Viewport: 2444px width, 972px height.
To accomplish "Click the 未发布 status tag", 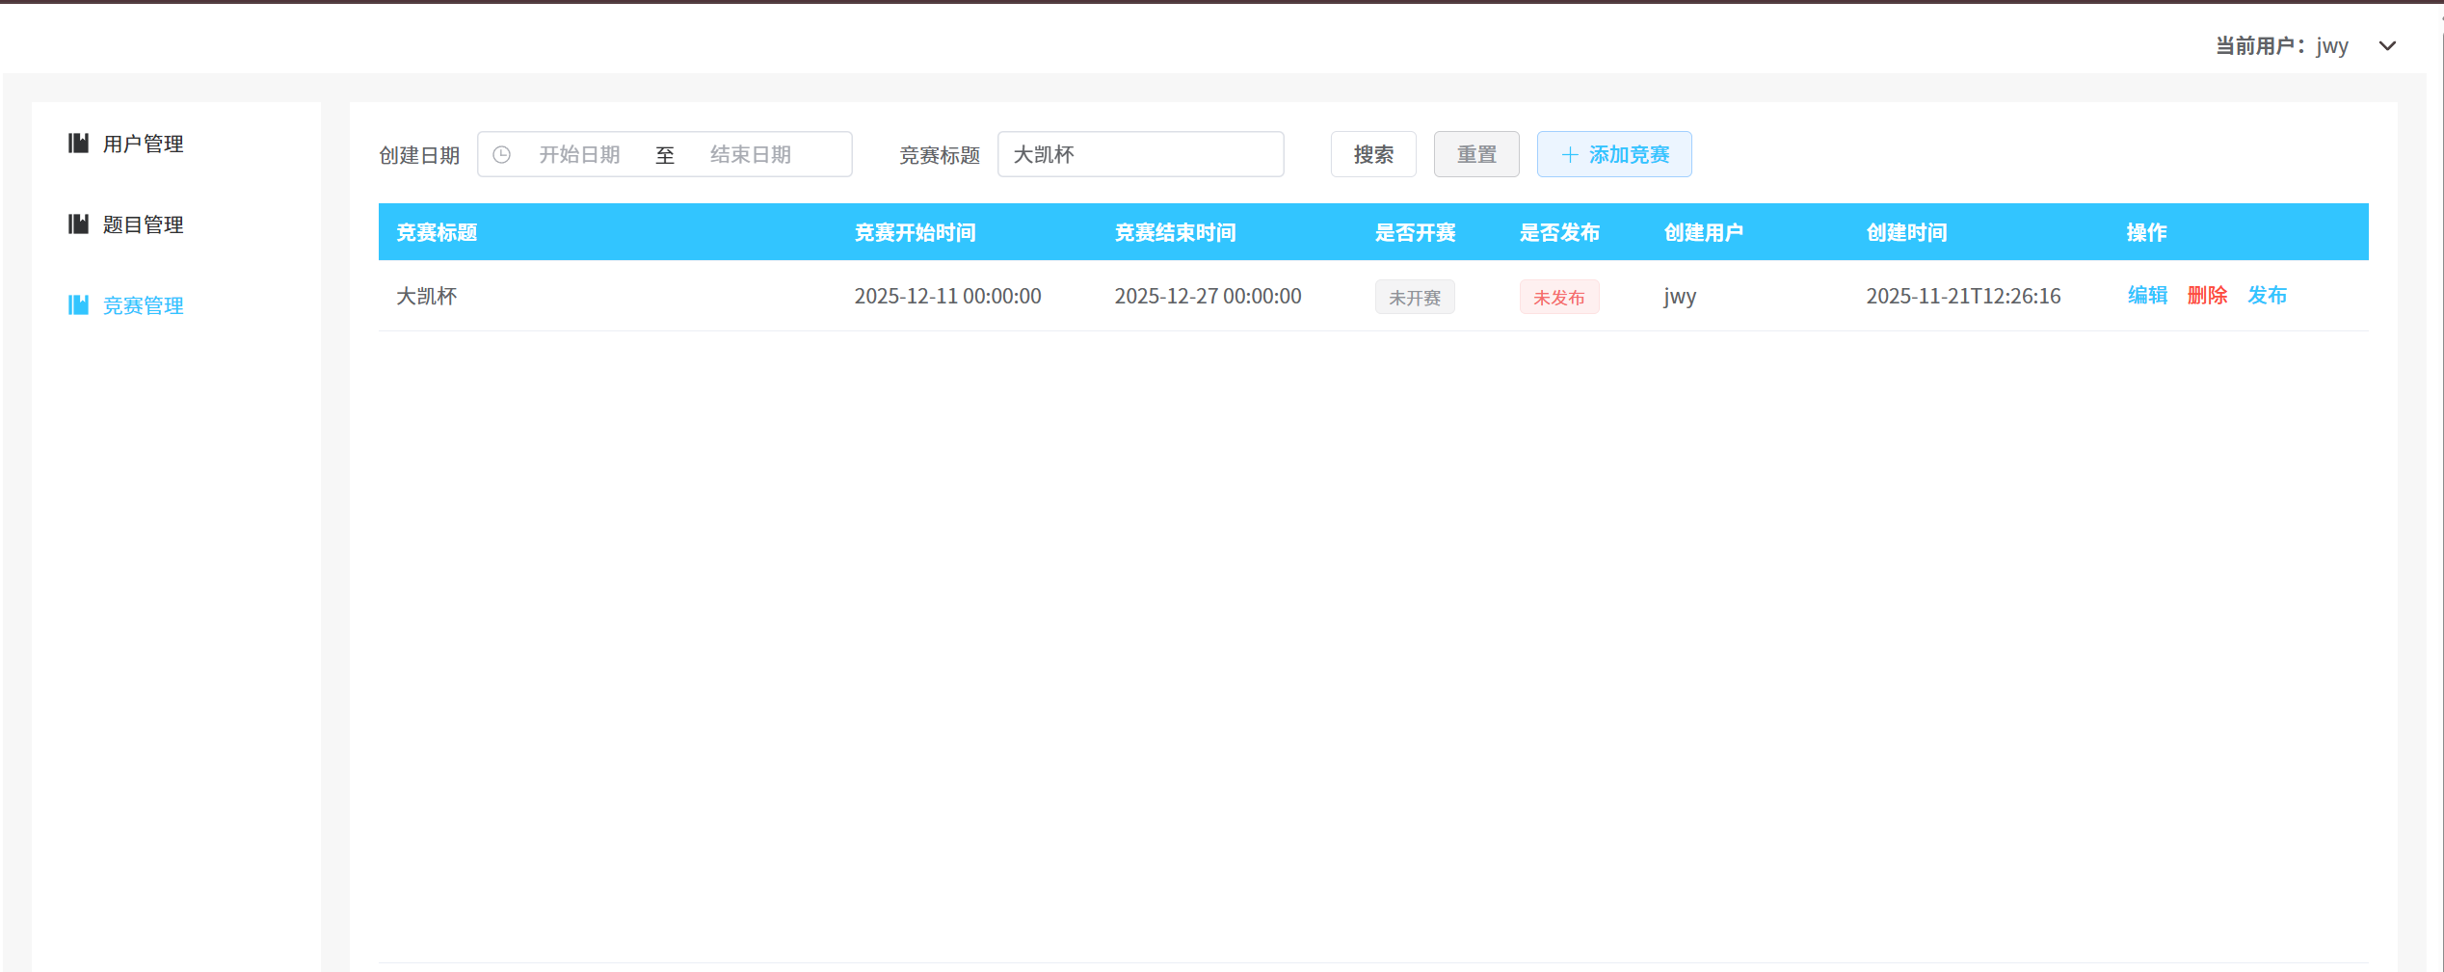I will [1559, 297].
